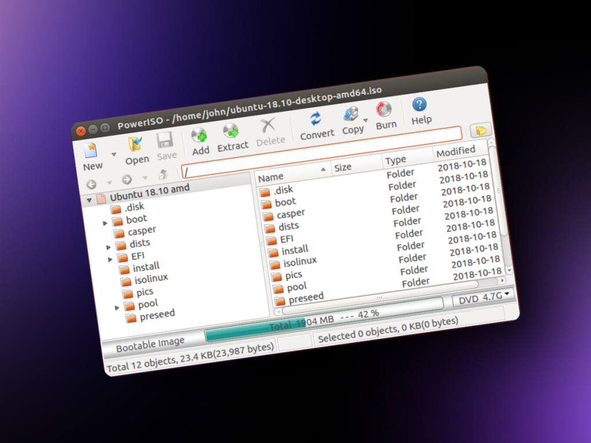Sort by the Size column header
Screen dimensions: 591x443
point(356,166)
